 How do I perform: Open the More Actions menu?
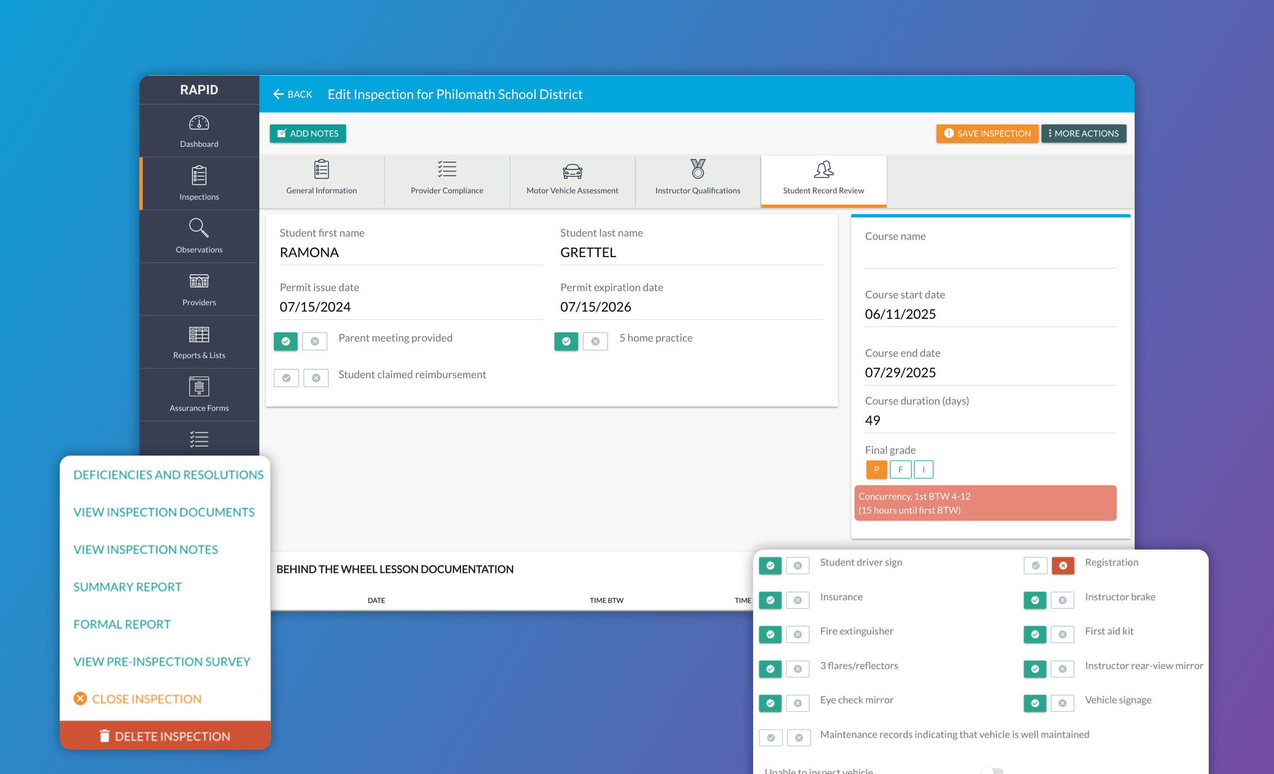click(1083, 133)
